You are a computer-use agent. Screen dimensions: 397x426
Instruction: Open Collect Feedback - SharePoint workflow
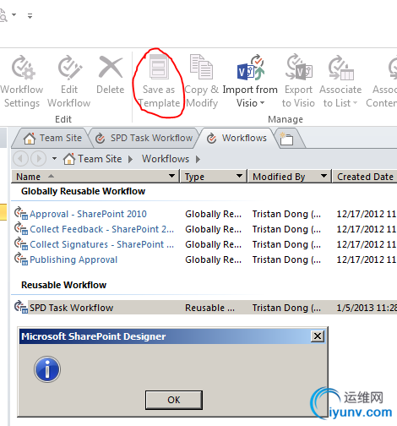pos(101,229)
